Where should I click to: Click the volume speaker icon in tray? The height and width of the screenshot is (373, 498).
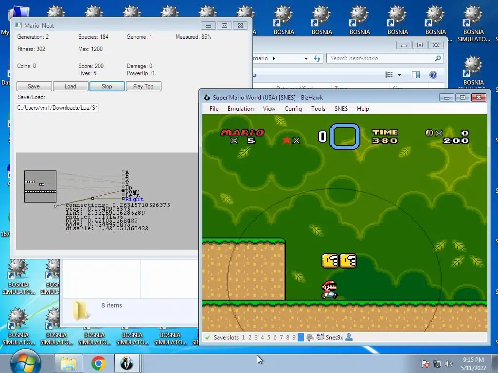449,364
